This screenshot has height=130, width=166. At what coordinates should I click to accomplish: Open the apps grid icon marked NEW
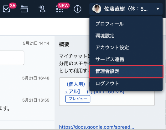60,9
